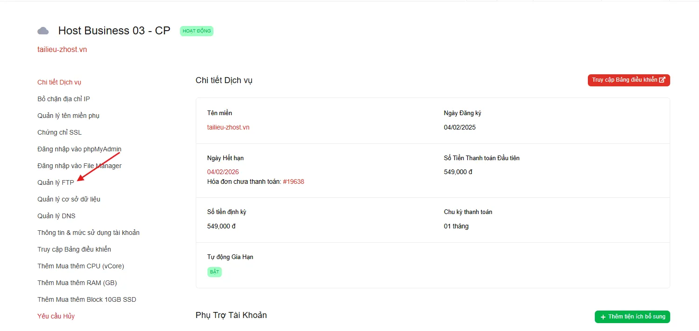
Task: Select Thêm Mua thêm CPU (vCore)
Action: click(x=81, y=266)
